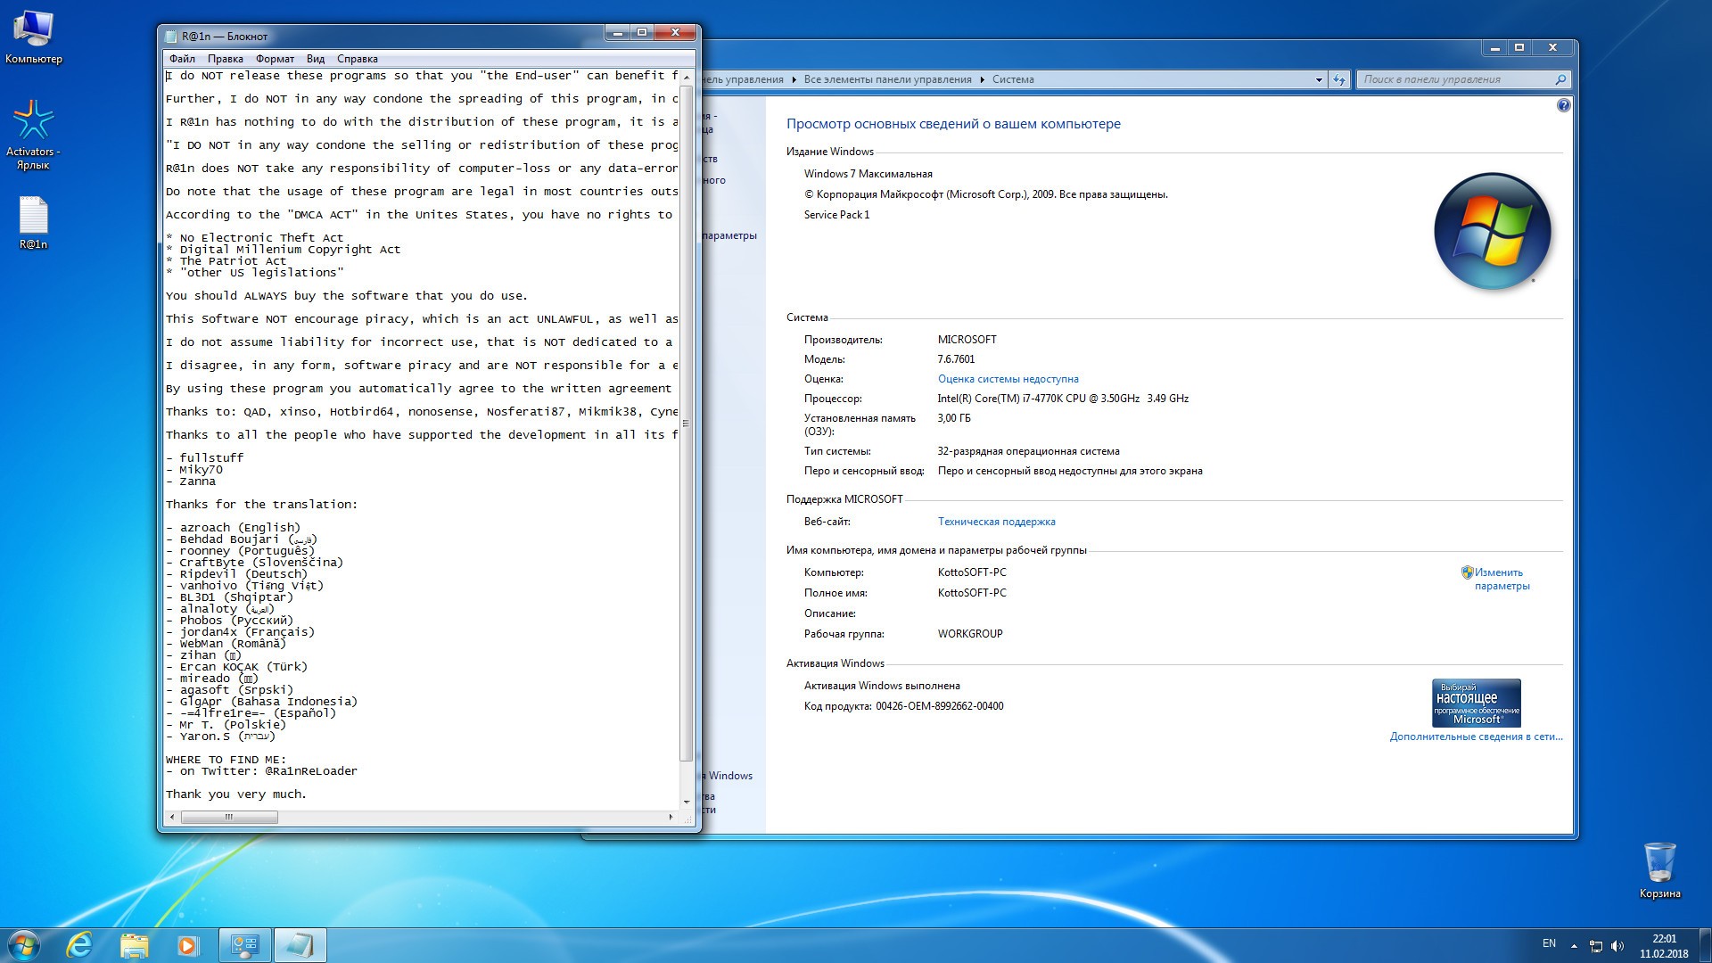Expand breadcrumb arrow before Система
The image size is (1712, 963).
[983, 79]
